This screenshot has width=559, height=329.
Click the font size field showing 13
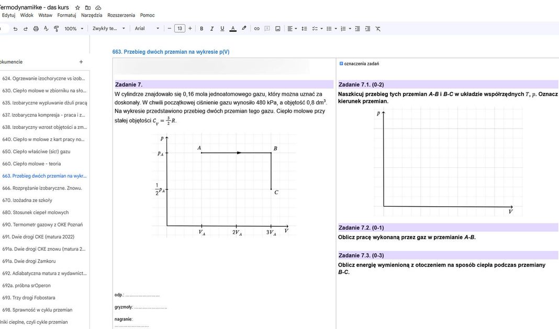pos(180,29)
